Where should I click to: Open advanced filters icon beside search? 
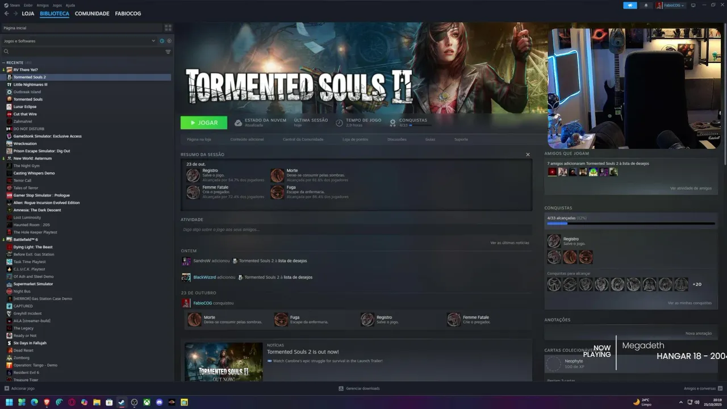168,52
